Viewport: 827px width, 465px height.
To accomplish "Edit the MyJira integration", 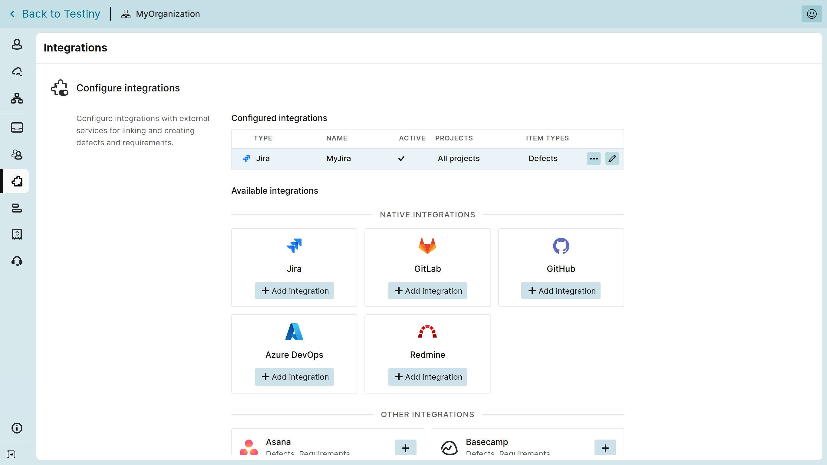I will [612, 159].
